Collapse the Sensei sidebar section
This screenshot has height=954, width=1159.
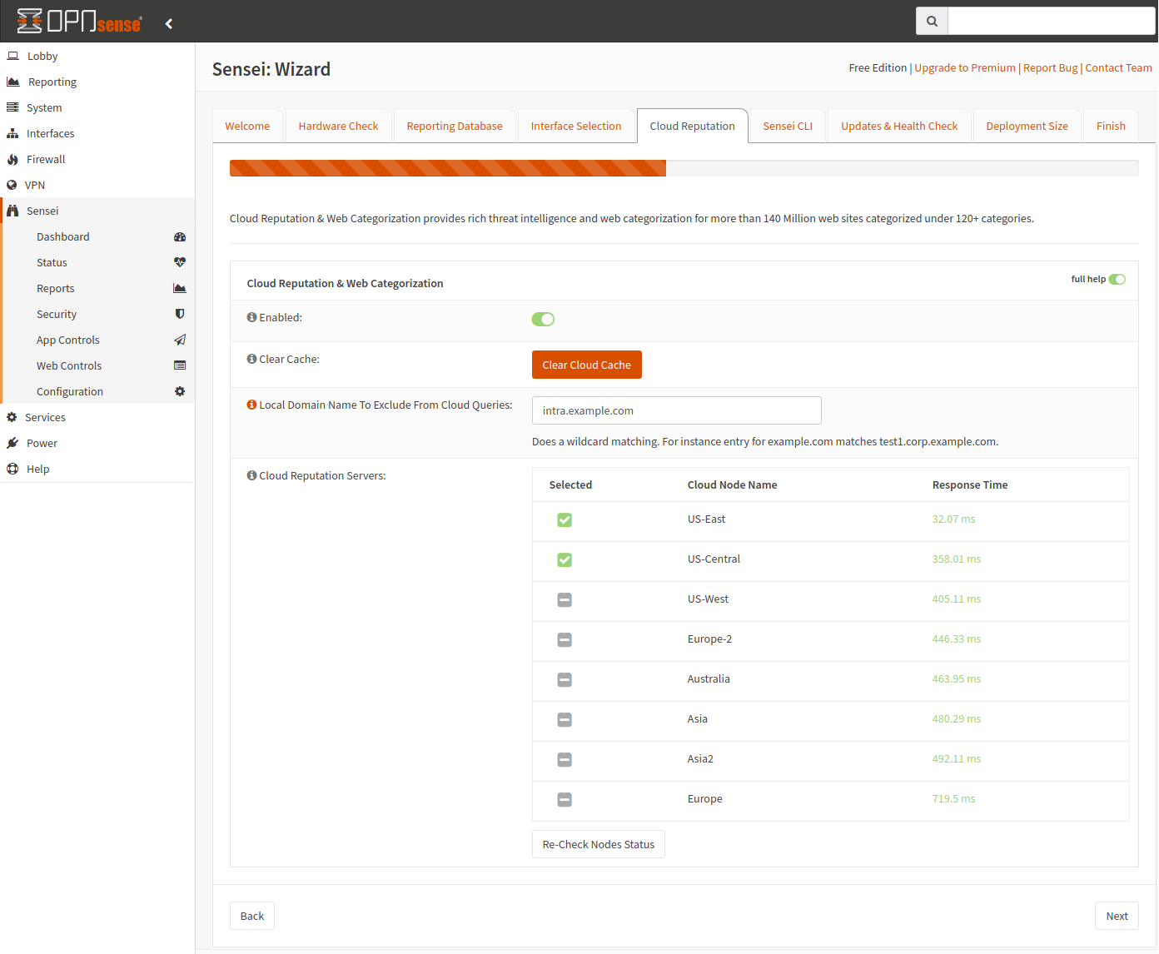click(x=42, y=211)
